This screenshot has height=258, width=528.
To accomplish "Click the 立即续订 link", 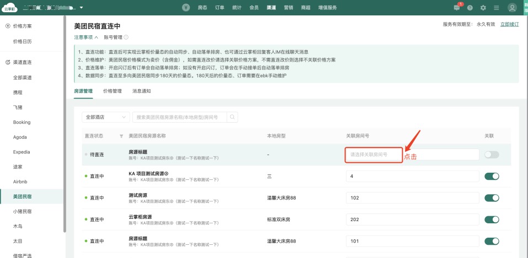I will pos(510,24).
